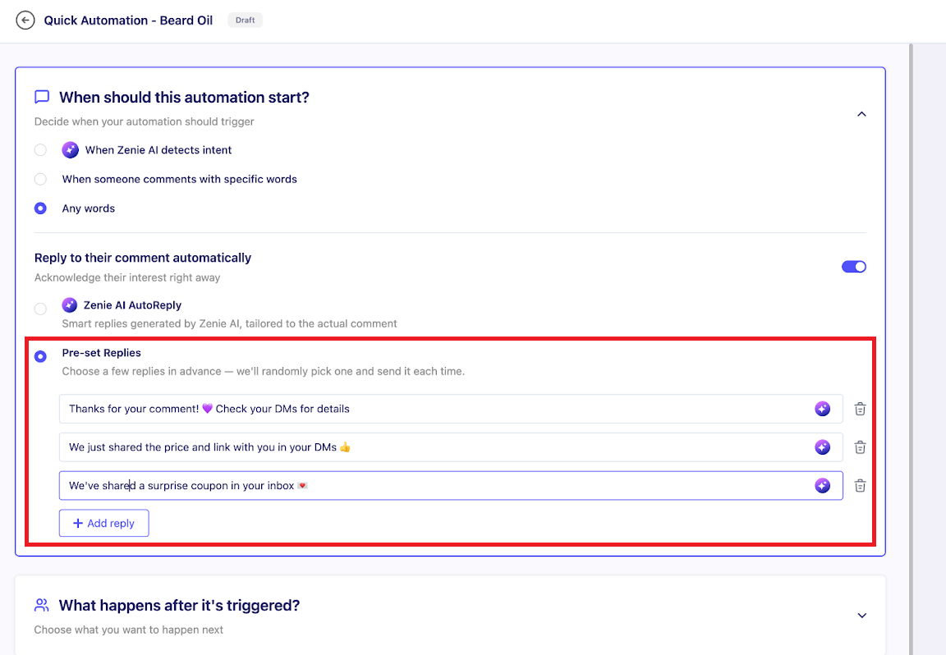Expand 'What happens after it's triggered?' section
Image resolution: width=946 pixels, height=655 pixels.
[861, 616]
